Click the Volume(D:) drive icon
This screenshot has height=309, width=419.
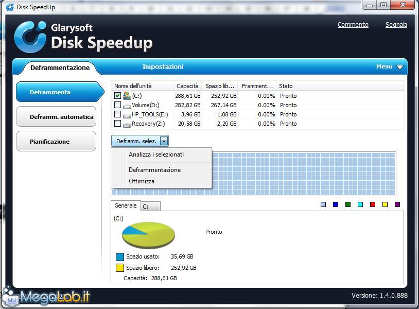127,106
